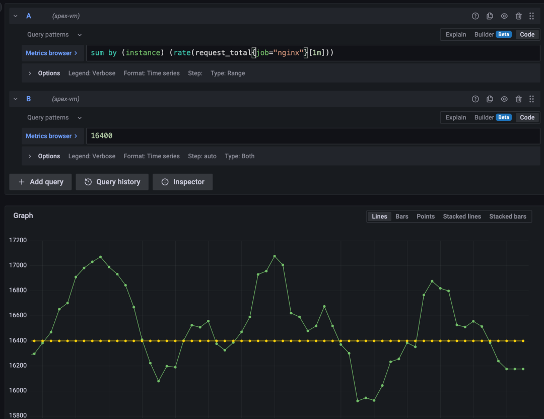This screenshot has height=419, width=544.
Task: Toggle visibility of query A
Action: pos(504,16)
